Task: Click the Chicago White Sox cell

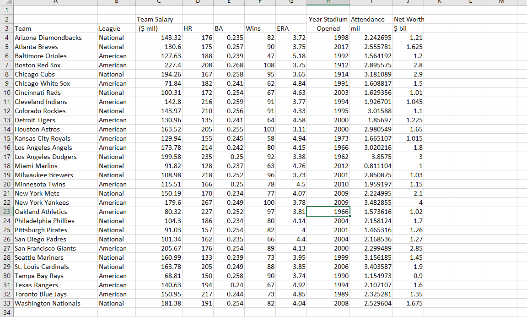Action: click(55, 83)
